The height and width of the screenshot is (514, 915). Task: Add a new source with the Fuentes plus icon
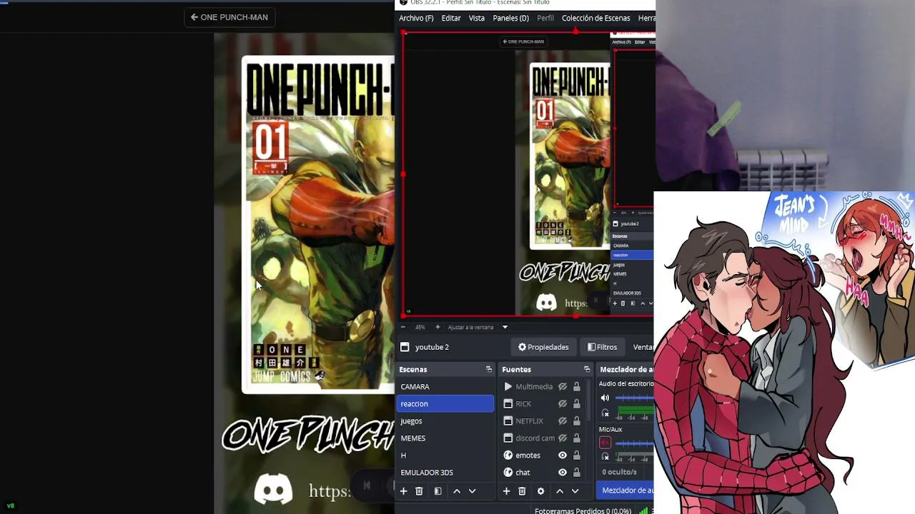pos(506,491)
